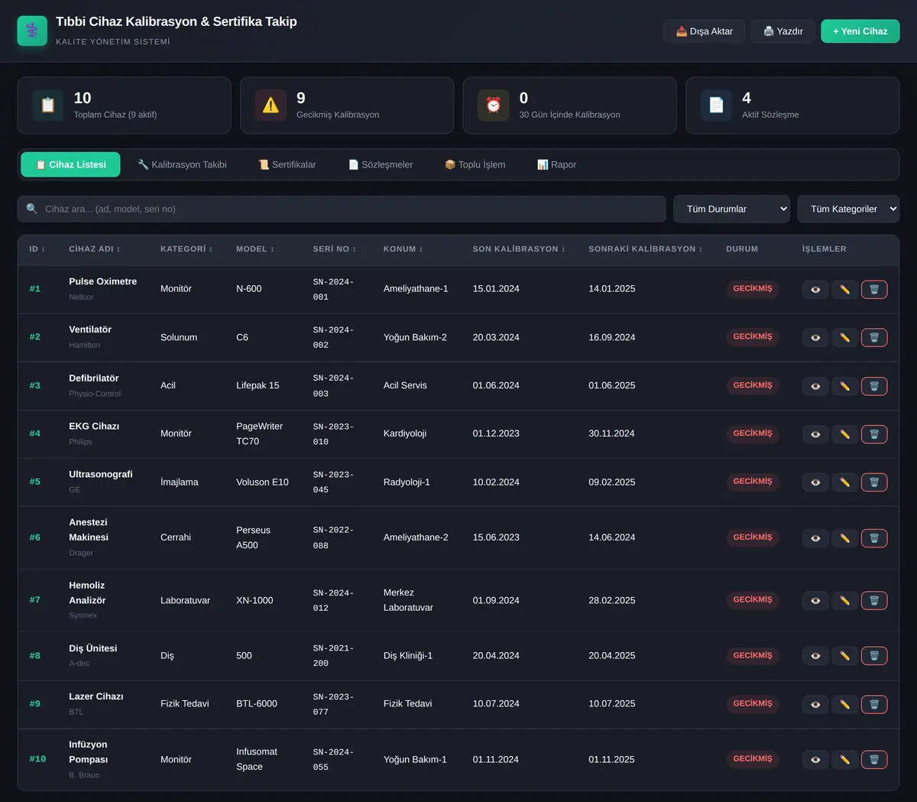This screenshot has height=802, width=917.
Task: Edit the Ultrasonografi device
Action: [844, 482]
